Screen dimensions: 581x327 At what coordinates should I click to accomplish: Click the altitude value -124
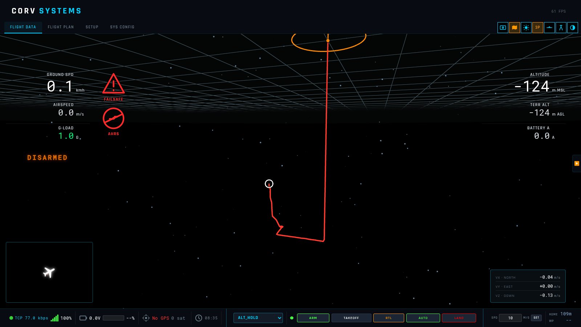[532, 86]
